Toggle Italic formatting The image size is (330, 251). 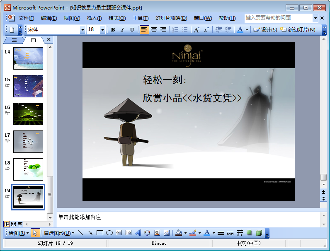tap(122, 30)
